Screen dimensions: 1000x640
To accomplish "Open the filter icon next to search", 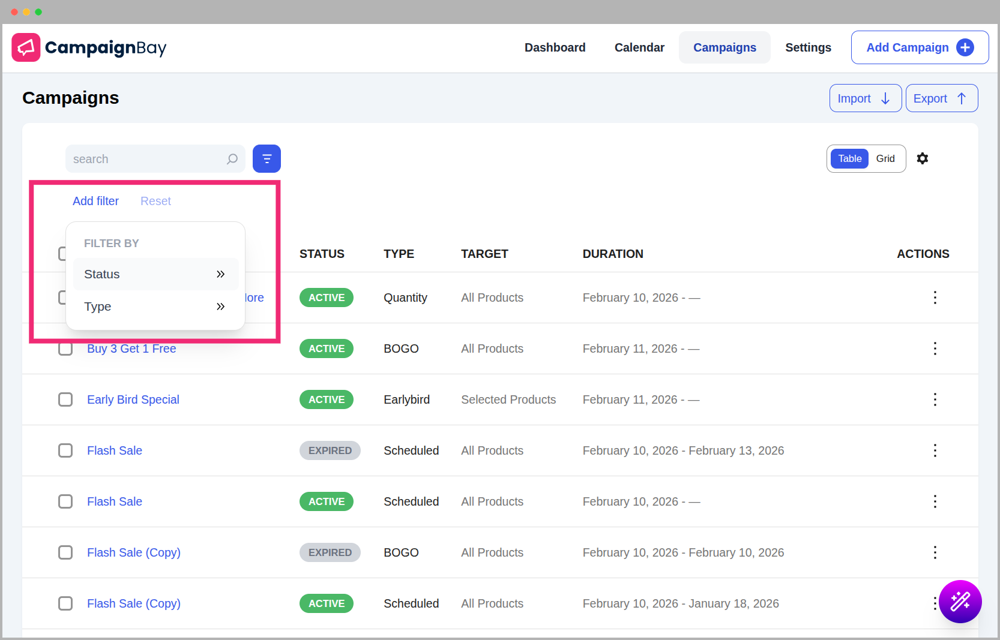I will pyautogui.click(x=267, y=158).
